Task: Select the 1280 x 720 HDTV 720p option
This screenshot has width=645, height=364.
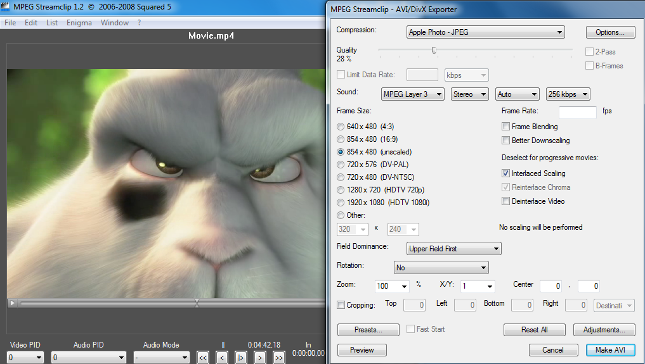Action: 341,190
